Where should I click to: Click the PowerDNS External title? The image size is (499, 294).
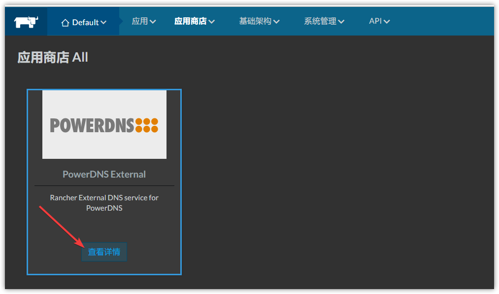[x=104, y=174]
